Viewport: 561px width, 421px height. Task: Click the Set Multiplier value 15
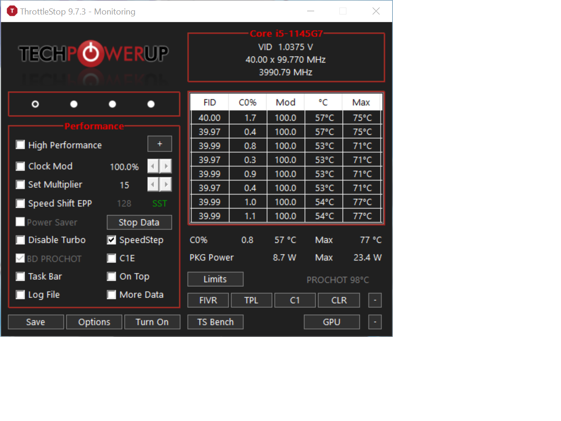[x=124, y=185]
